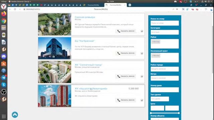The image size is (214, 120).
Task: Open ЖК «Aquatoria» red towers thumbnail
Action: 55,96
